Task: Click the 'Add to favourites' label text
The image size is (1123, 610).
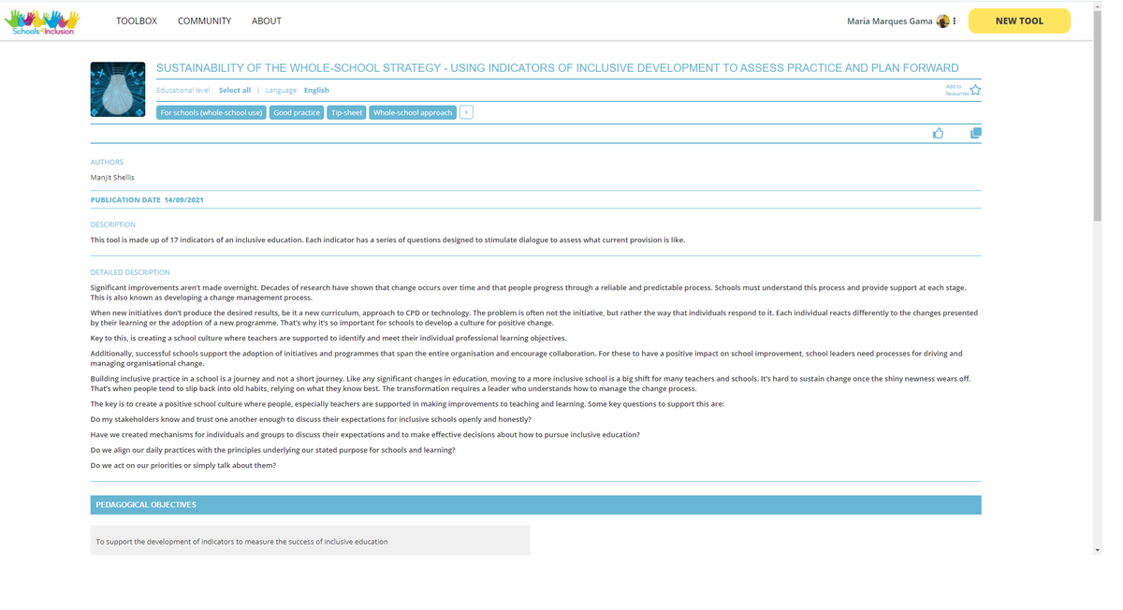Action: [956, 90]
